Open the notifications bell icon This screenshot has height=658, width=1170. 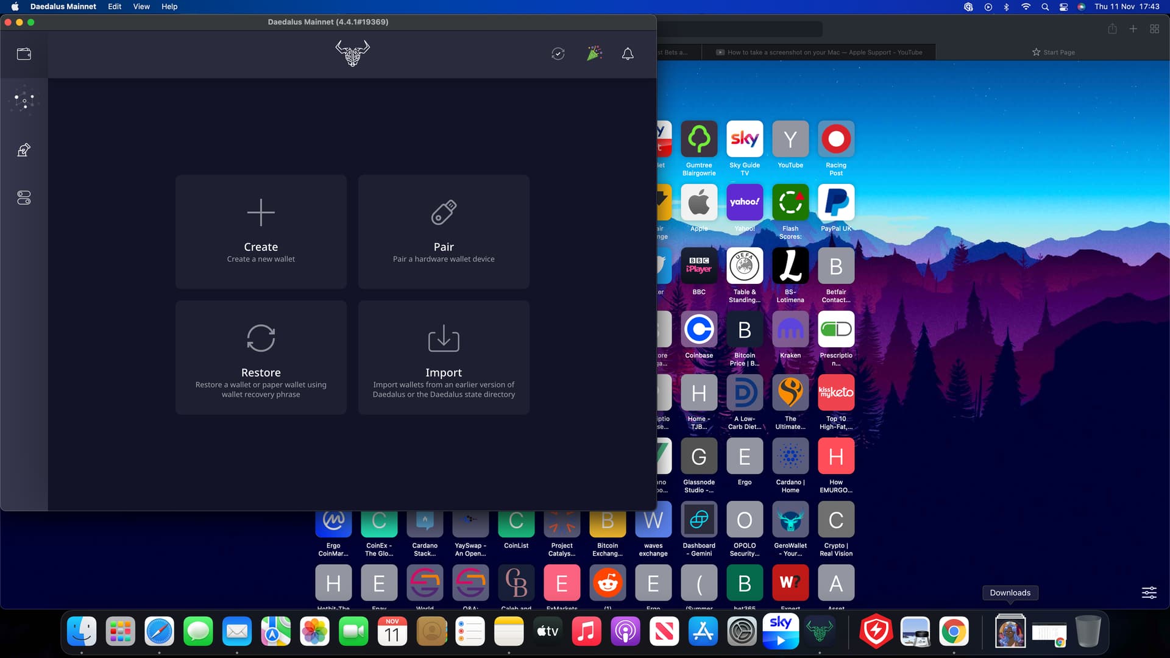[x=628, y=54]
